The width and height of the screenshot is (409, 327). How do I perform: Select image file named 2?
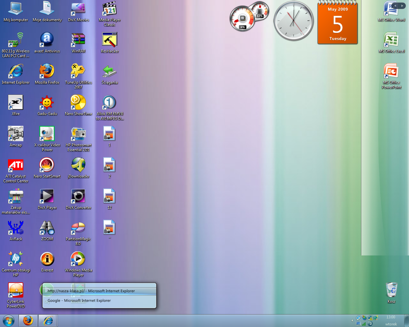[x=109, y=168]
